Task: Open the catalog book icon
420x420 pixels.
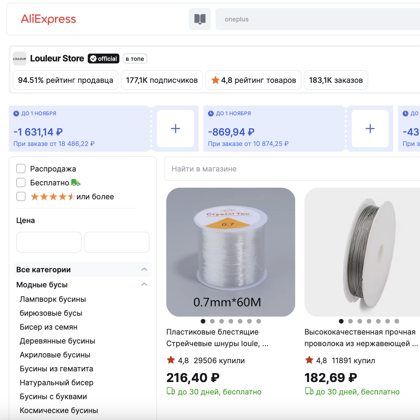Action: click(x=200, y=19)
